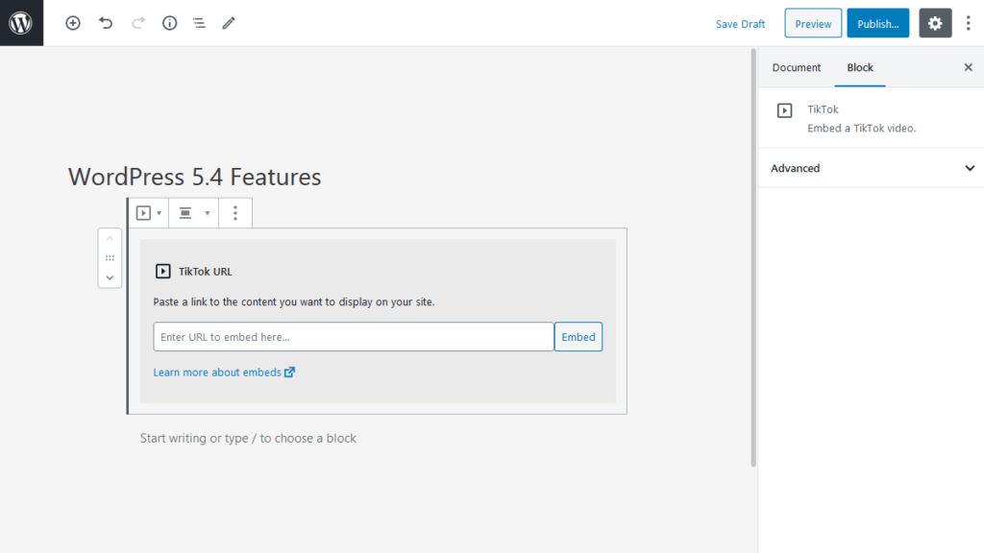984x553 pixels.
Task: Click the TikTok URL placeholder icon
Action: coord(162,271)
